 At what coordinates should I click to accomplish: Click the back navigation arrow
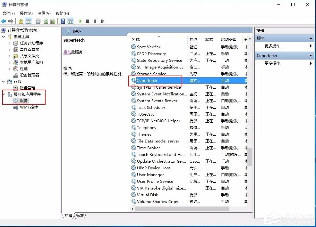3,21
